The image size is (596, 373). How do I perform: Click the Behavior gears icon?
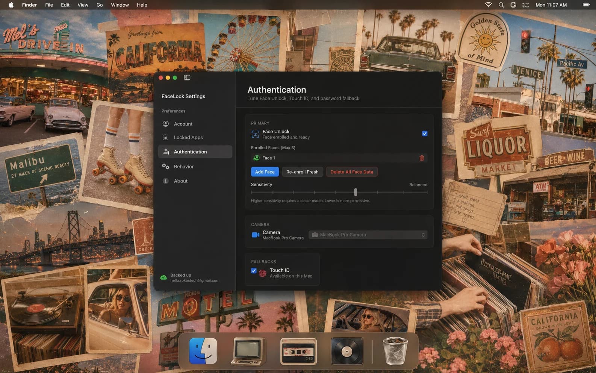click(165, 166)
